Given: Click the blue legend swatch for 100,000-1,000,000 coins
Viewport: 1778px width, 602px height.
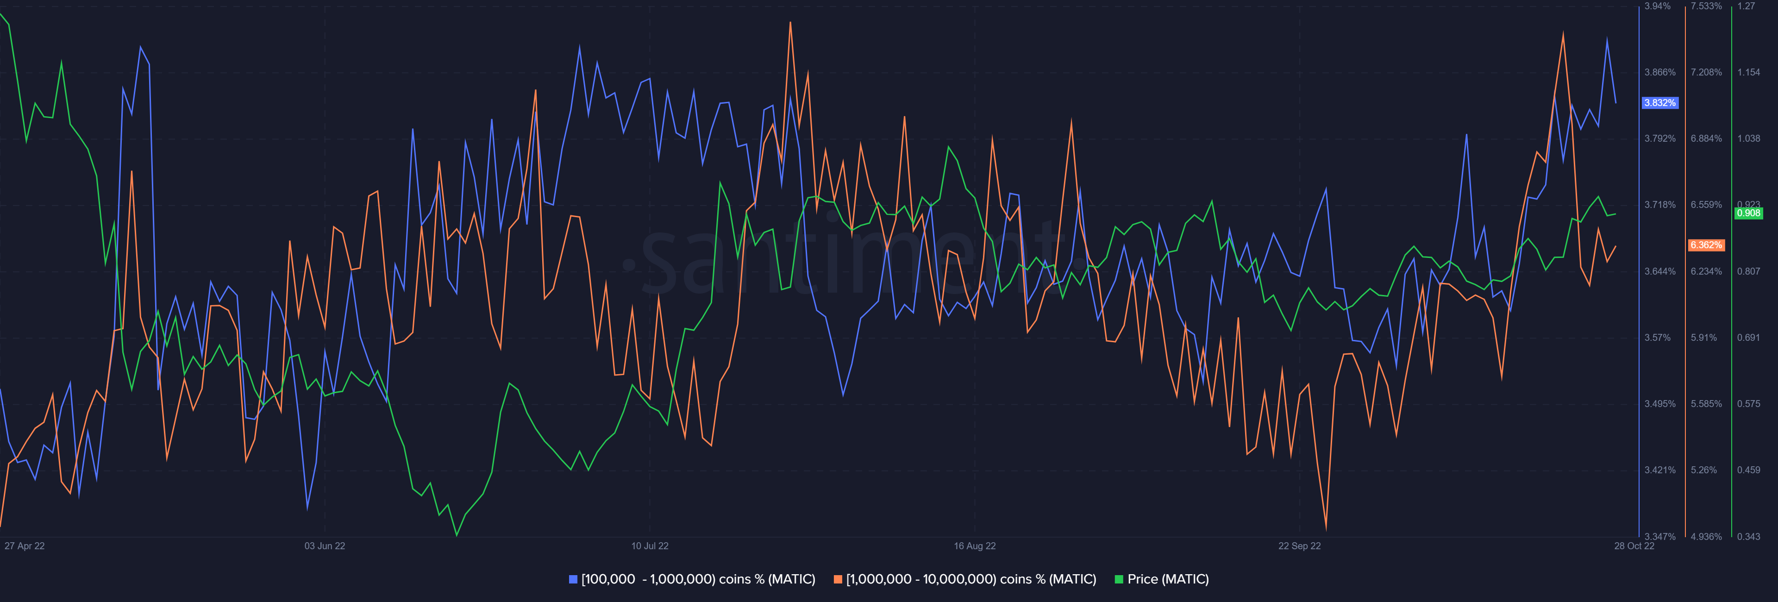Looking at the screenshot, I should coord(573,579).
